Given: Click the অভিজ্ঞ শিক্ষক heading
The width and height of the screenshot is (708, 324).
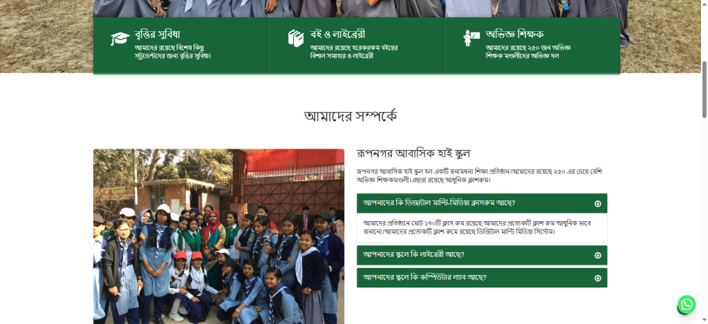Looking at the screenshot, I should 514,35.
